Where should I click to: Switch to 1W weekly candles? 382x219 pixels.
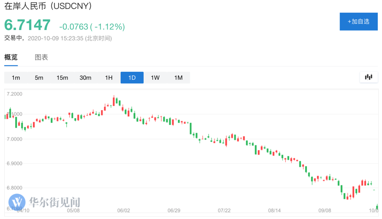point(155,78)
